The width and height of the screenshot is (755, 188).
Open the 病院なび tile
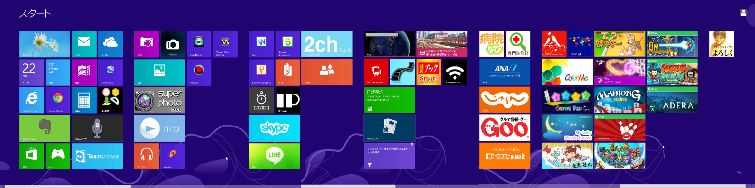pos(491,44)
